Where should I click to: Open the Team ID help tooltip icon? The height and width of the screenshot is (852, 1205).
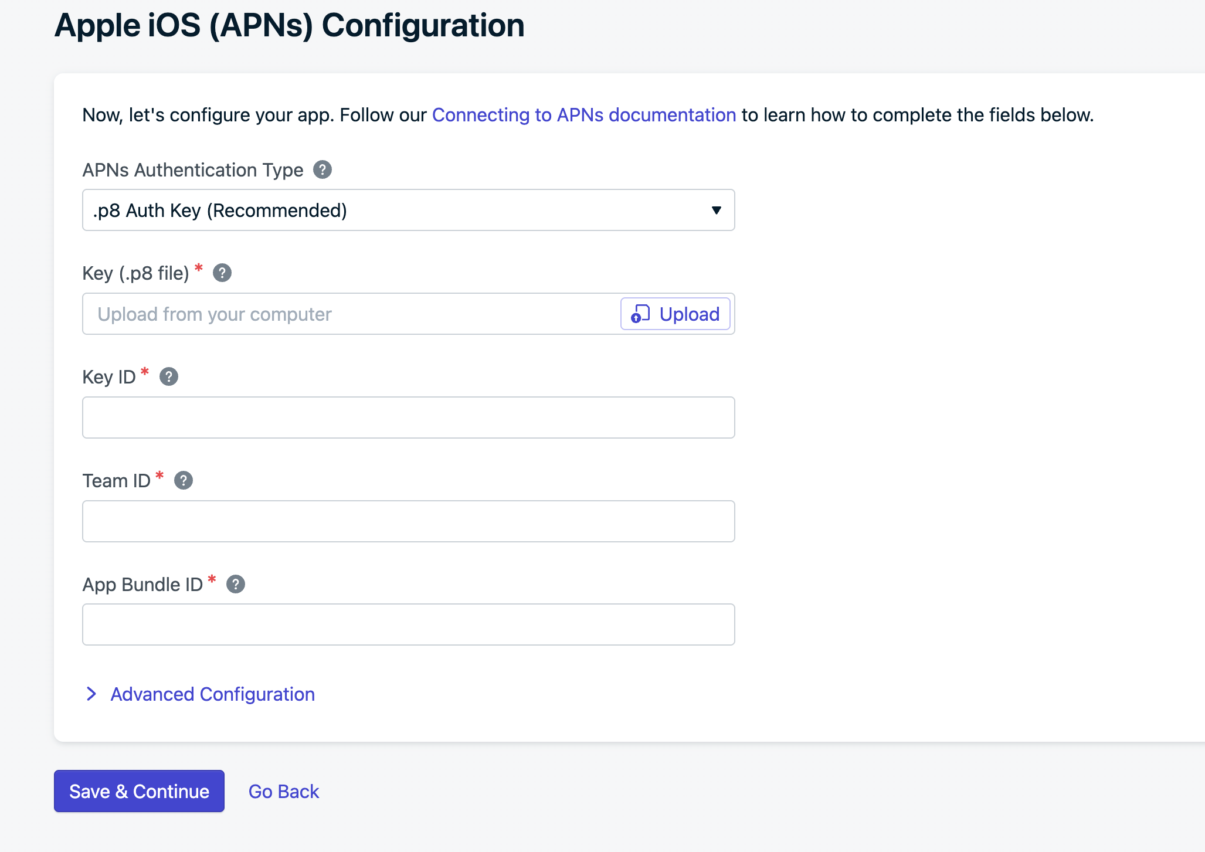click(x=184, y=481)
